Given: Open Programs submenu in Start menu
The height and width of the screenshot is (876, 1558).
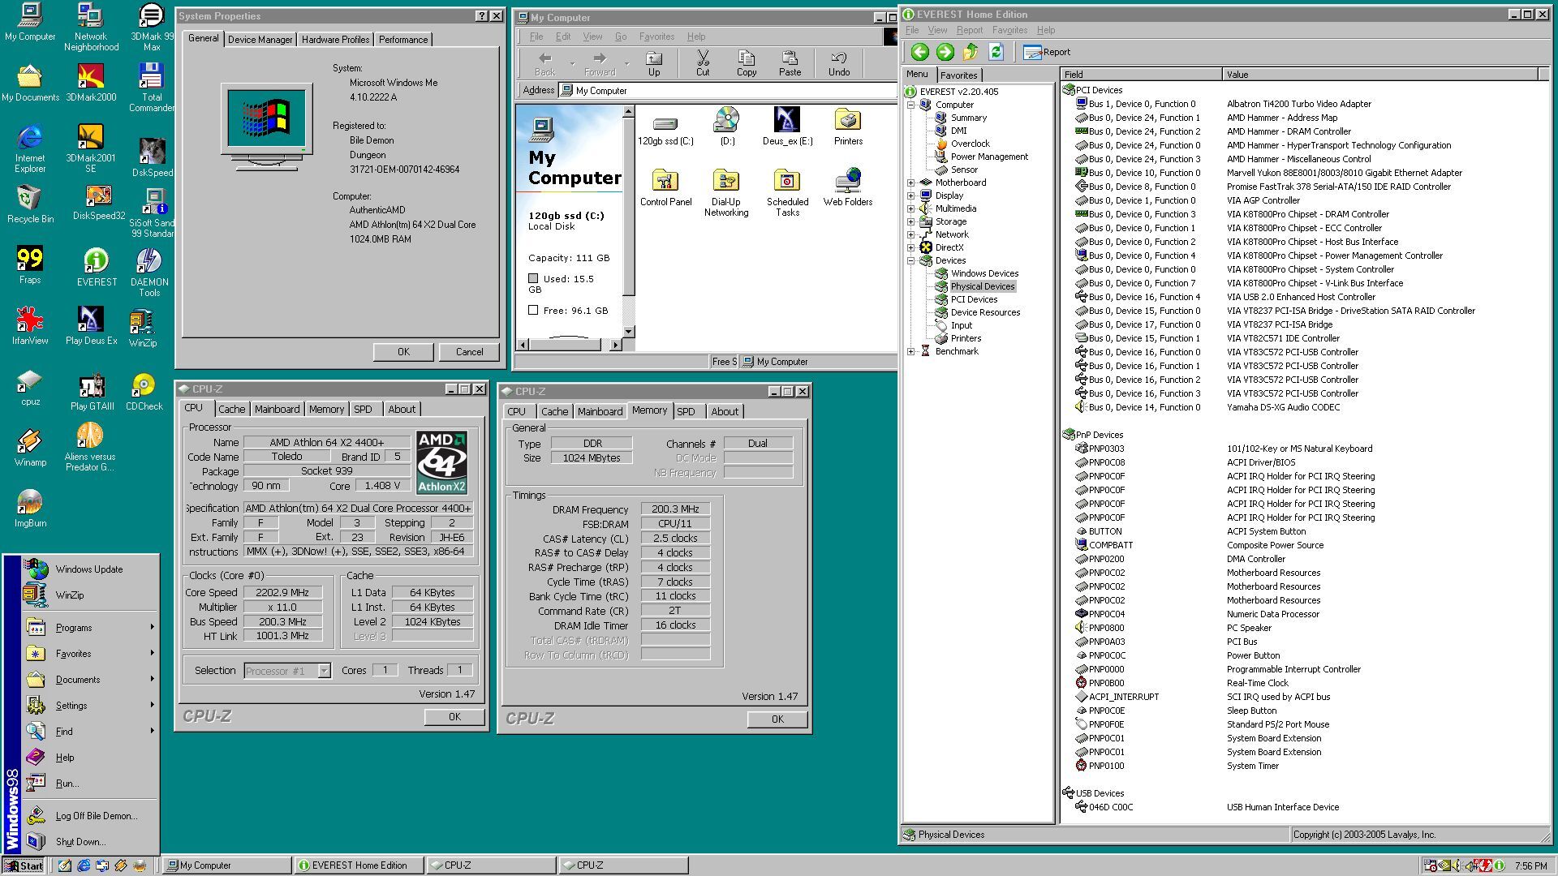Looking at the screenshot, I should coord(89,628).
